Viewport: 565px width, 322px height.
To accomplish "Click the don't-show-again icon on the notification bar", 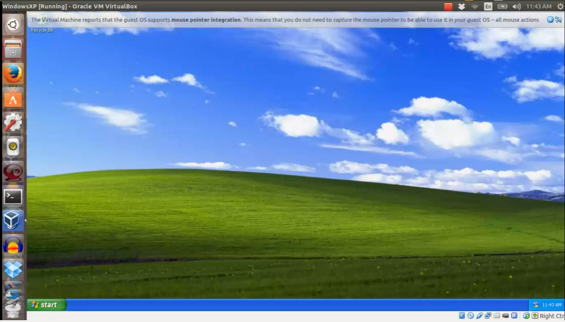I will (558, 20).
